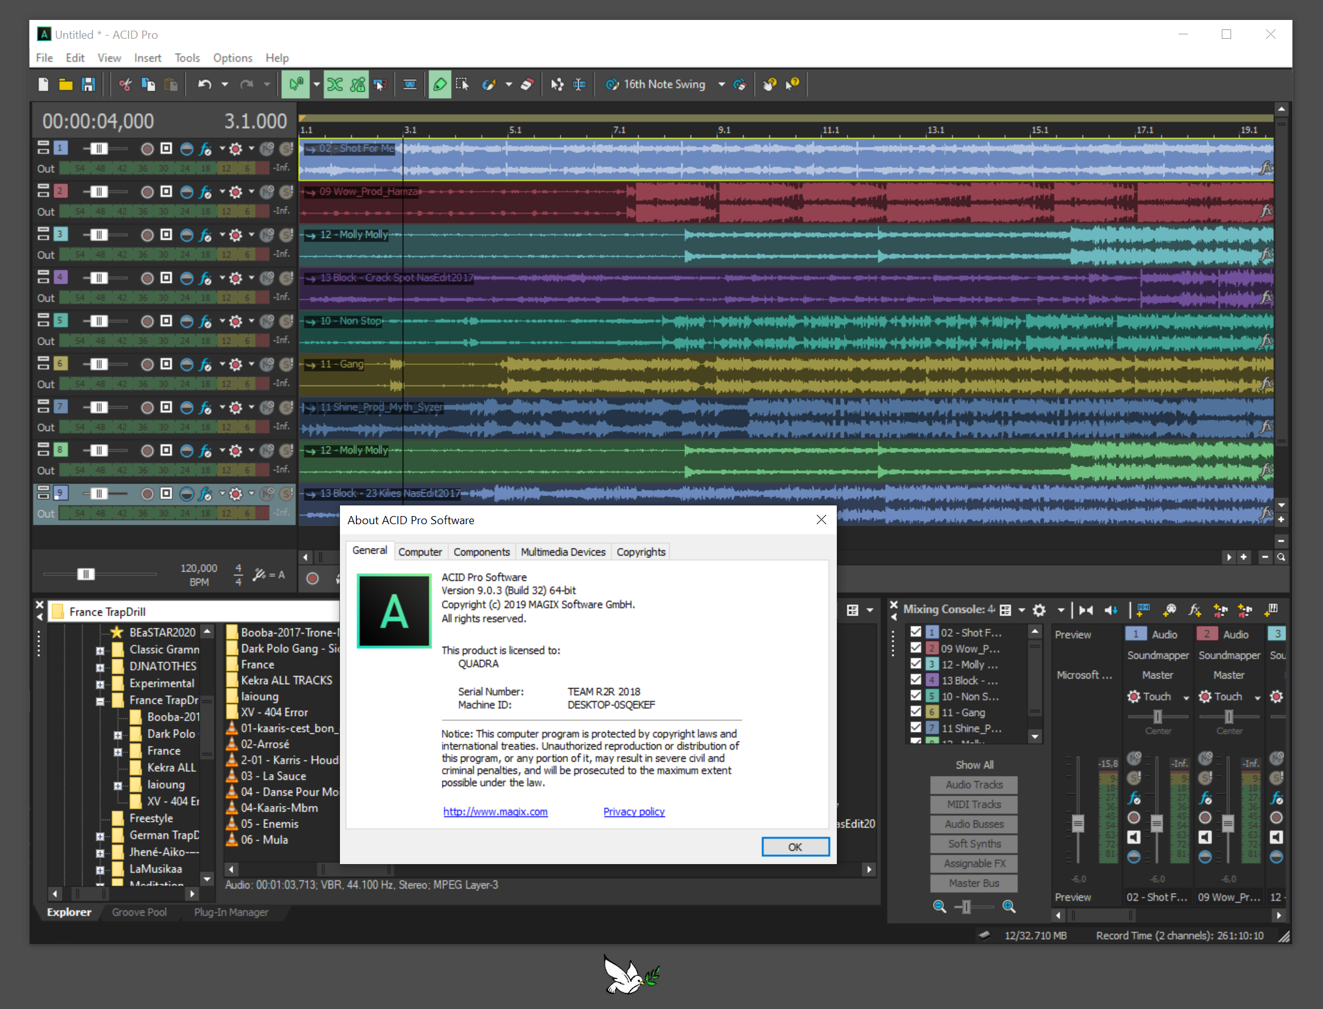Open the 01-kaaris-cest_bon audio file
The width and height of the screenshot is (1323, 1009).
tap(282, 728)
